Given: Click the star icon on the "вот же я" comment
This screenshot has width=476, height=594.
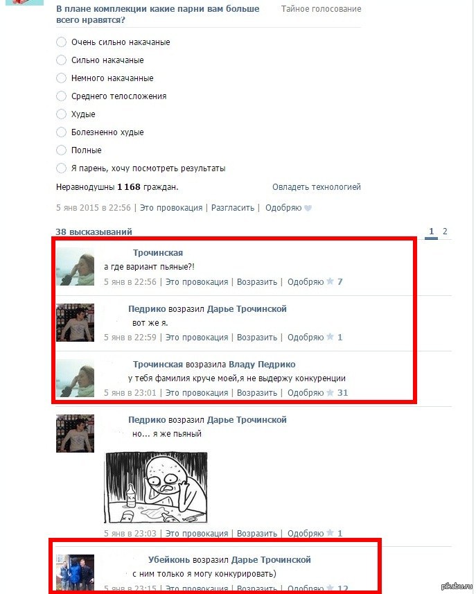Looking at the screenshot, I should 330,337.
